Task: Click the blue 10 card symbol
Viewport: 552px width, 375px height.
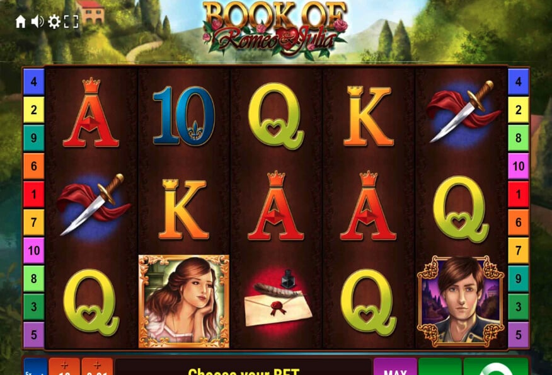Action: coord(184,116)
